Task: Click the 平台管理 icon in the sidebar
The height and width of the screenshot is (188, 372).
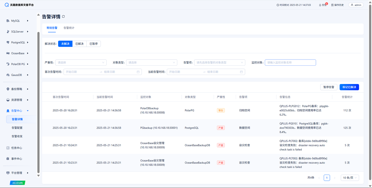Action: 8,173
